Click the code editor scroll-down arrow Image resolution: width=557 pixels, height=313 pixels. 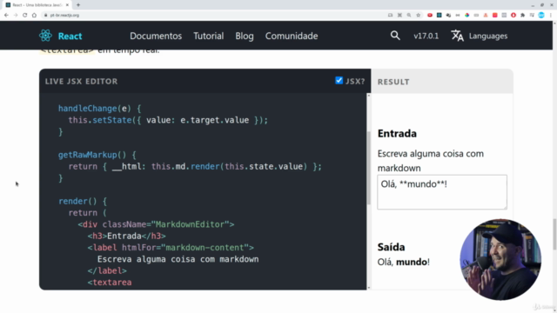coord(369,288)
